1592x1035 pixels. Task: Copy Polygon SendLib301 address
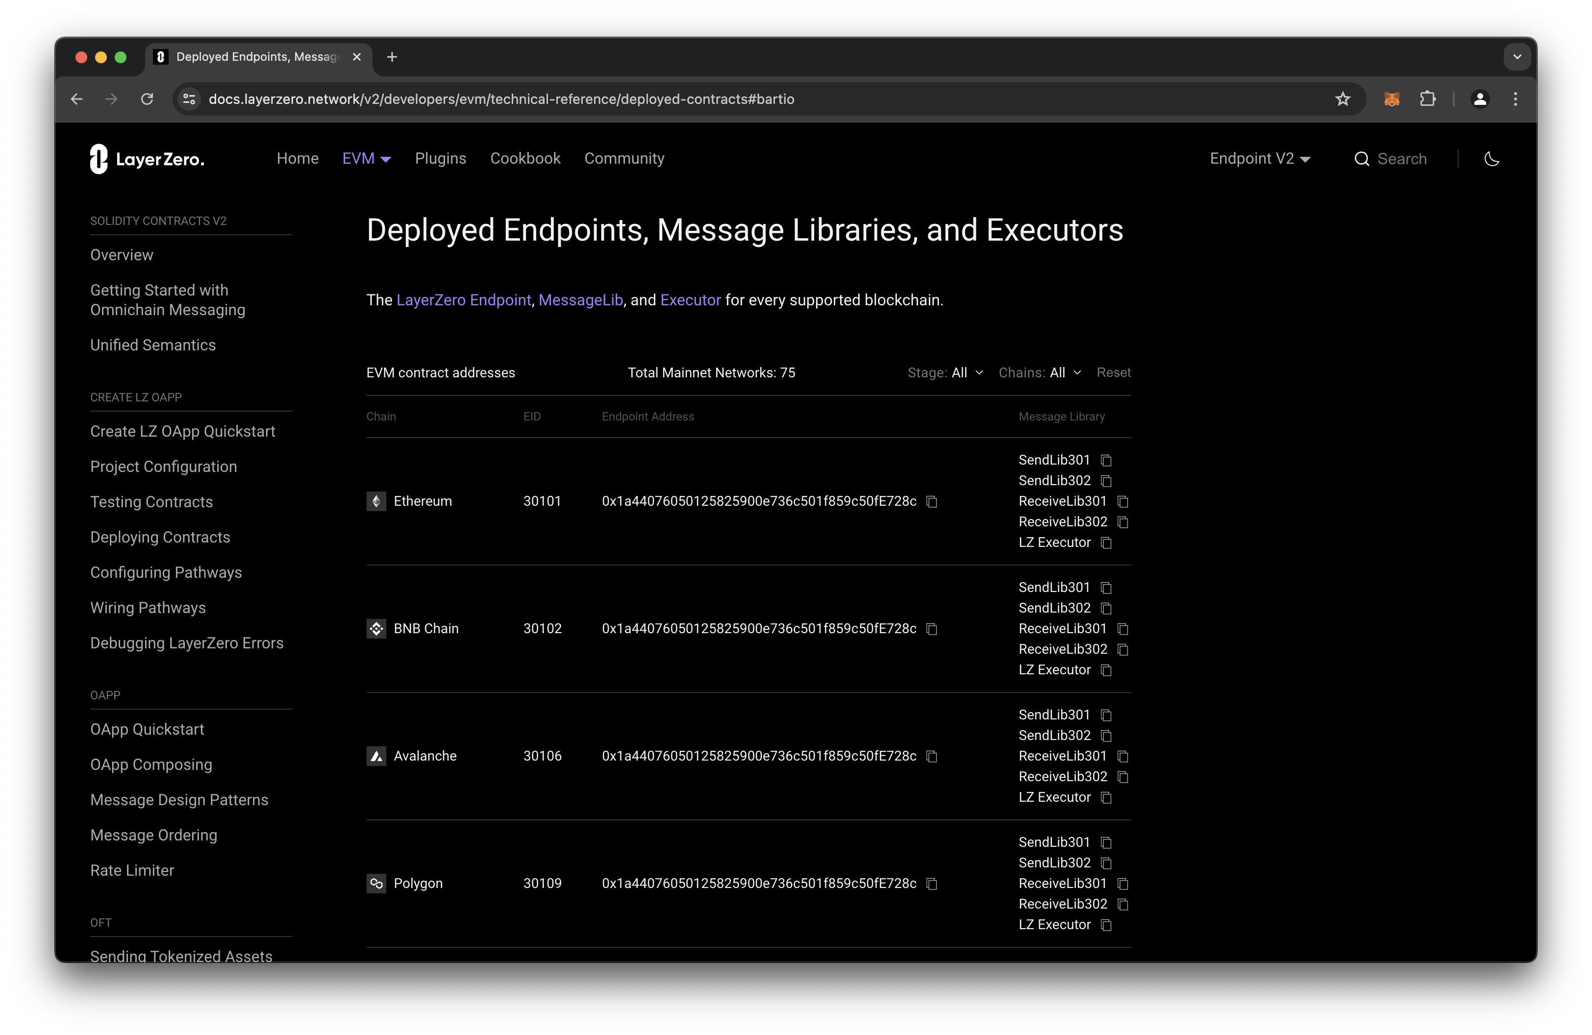point(1106,843)
